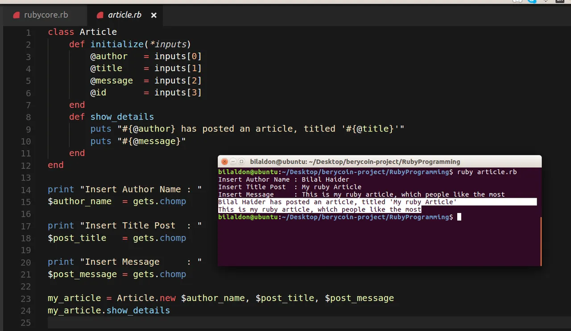
Task: Minimize the terminal window
Action: pos(233,162)
